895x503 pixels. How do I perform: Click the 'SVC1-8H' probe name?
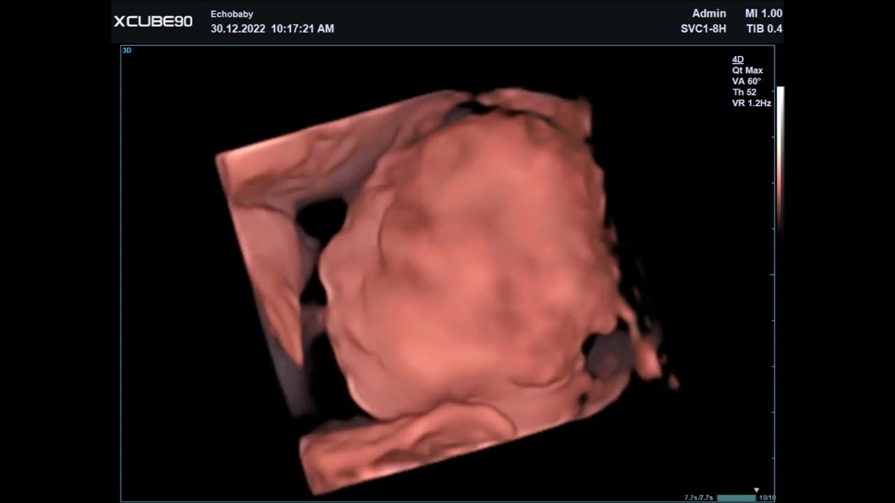(703, 29)
